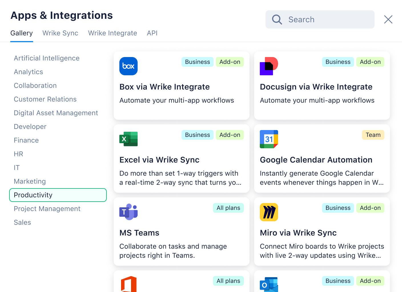The height and width of the screenshot is (292, 402).
Task: Switch to the API tab
Action: click(x=152, y=33)
